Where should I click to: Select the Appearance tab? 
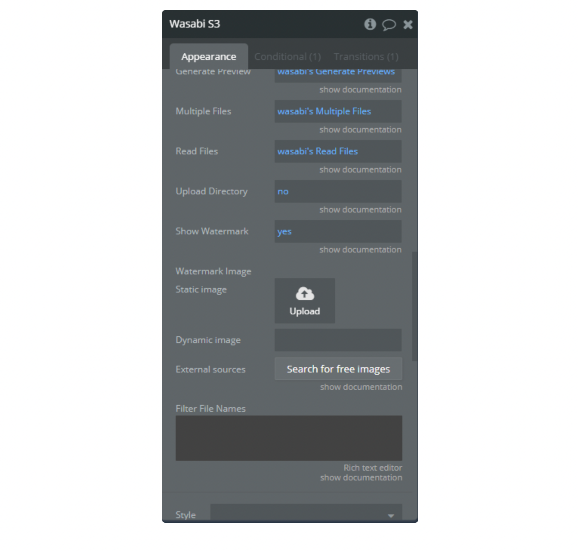209,57
